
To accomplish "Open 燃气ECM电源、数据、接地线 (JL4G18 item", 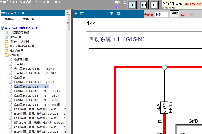I will (x=40, y=123).
